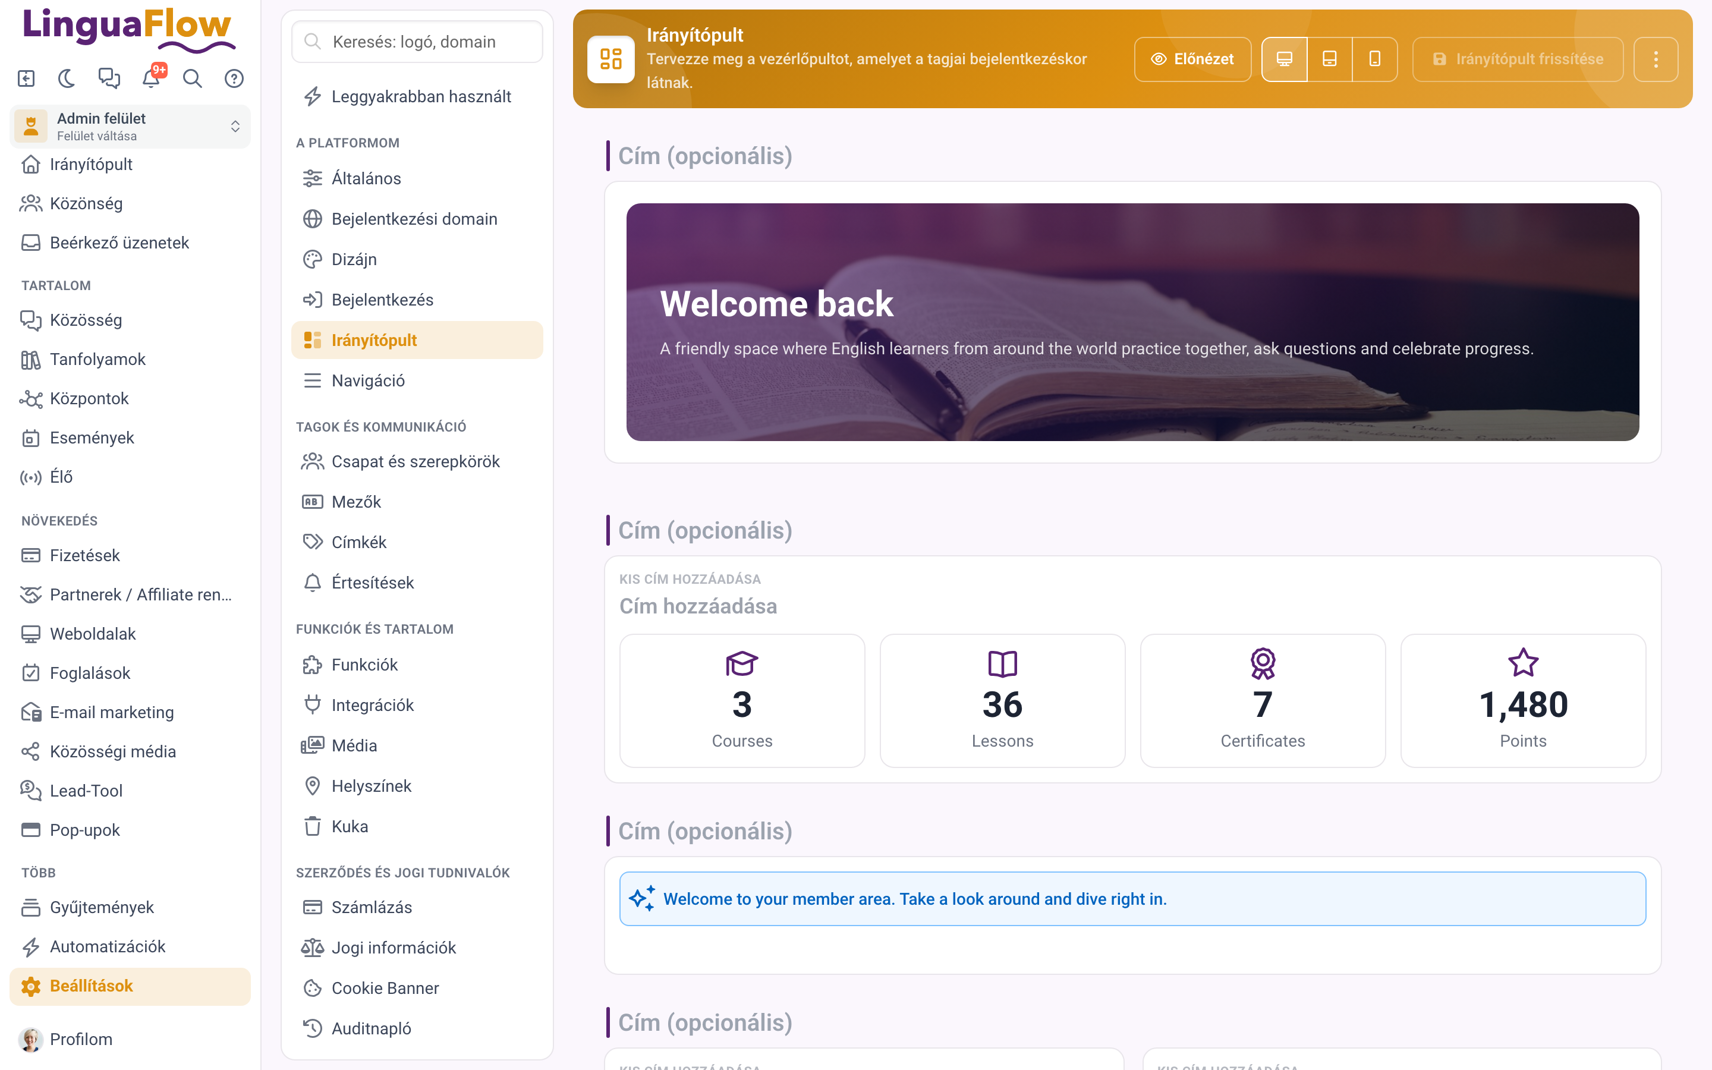The width and height of the screenshot is (1712, 1070).
Task: Switch to tablet preview mode
Action: click(1329, 59)
